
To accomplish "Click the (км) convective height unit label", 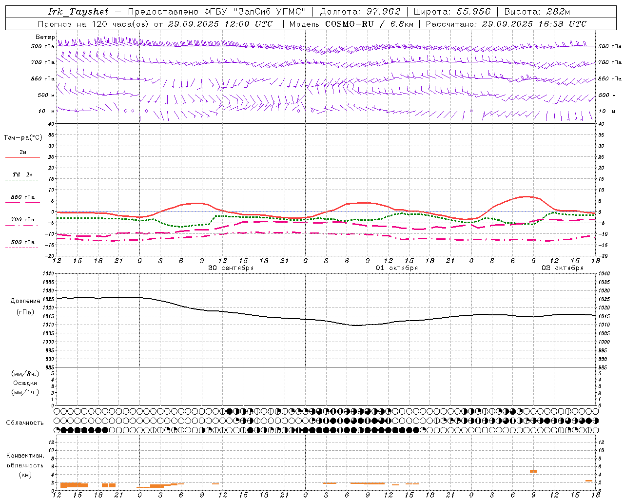I will point(25,475).
